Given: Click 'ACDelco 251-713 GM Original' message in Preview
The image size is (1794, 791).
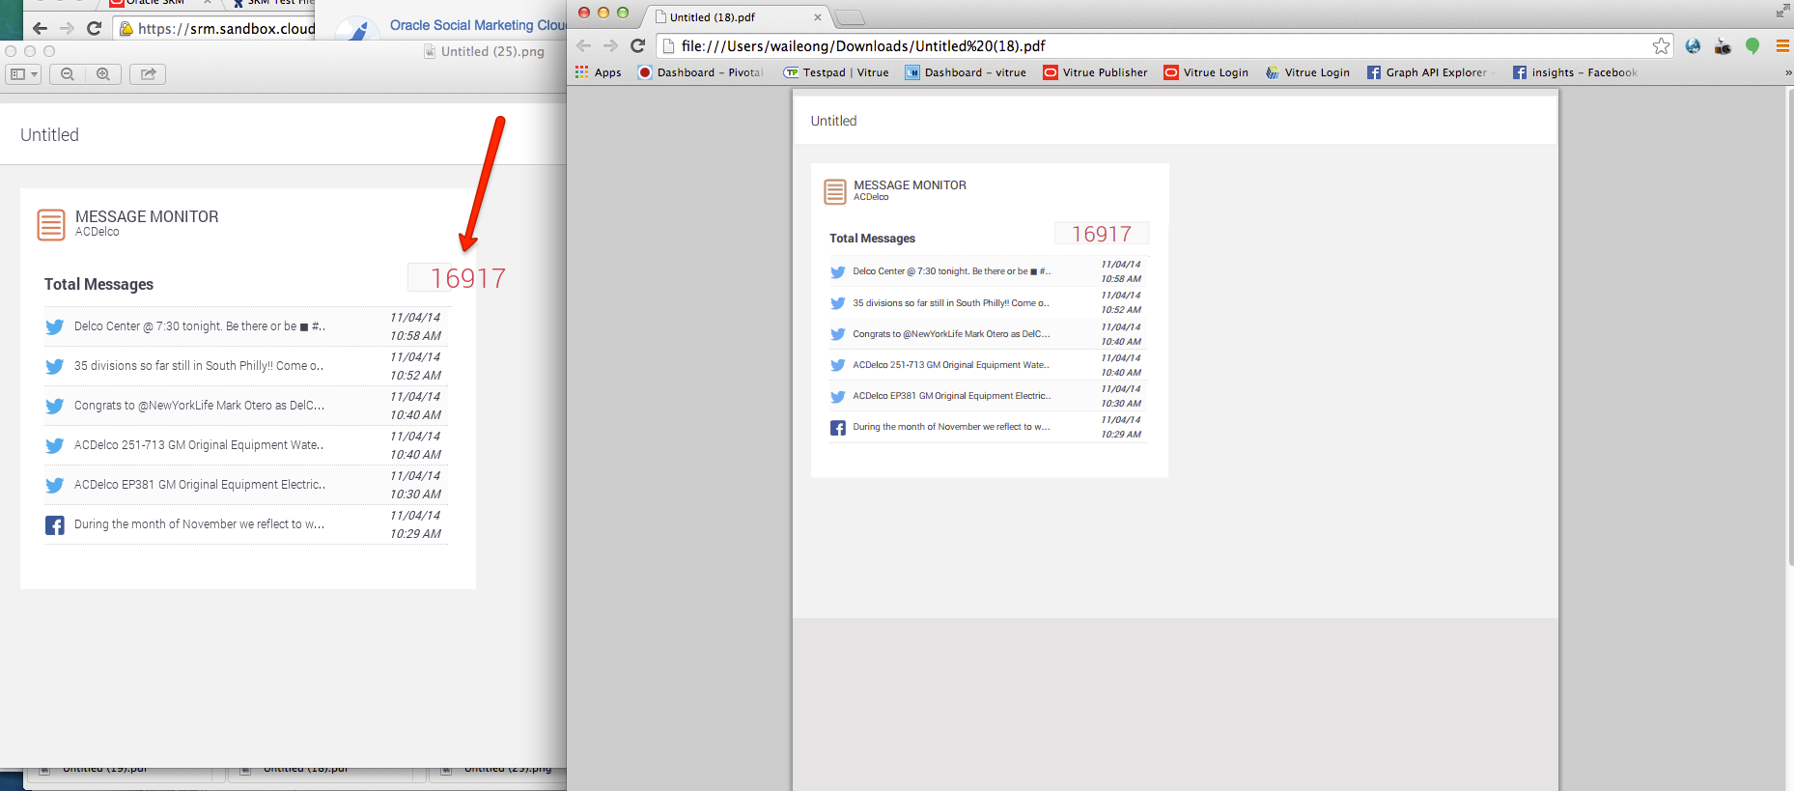Looking at the screenshot, I should [199, 445].
